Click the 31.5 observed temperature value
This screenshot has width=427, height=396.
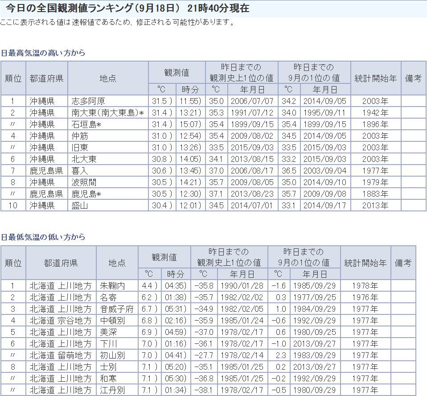[161, 101]
